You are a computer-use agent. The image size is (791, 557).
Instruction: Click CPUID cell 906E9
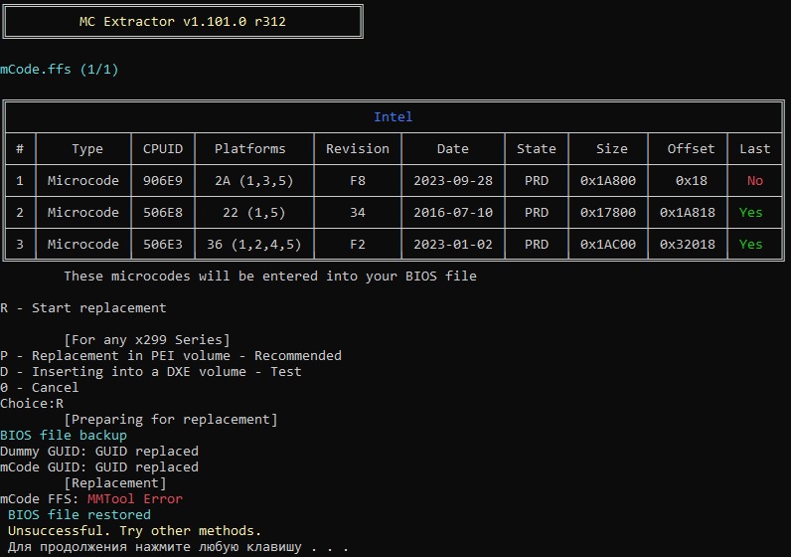[162, 181]
